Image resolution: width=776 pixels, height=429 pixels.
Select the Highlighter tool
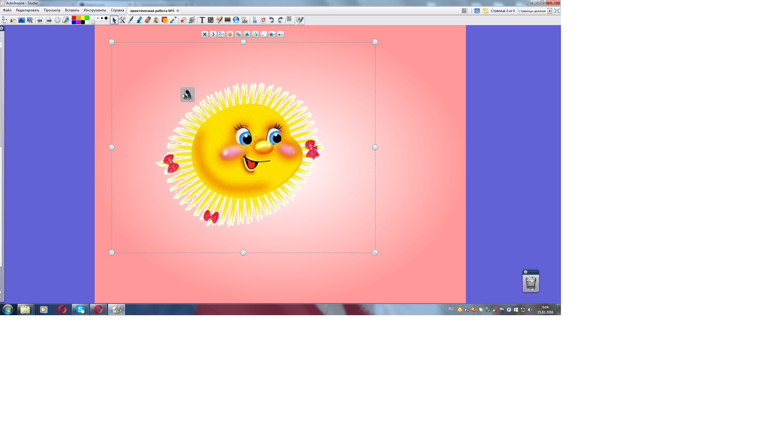(139, 20)
